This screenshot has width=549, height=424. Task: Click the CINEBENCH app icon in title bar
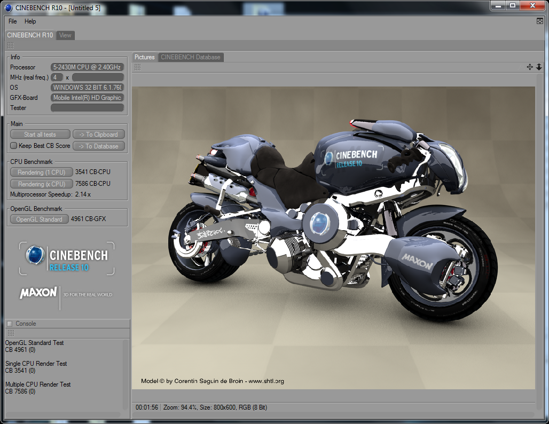point(9,7)
